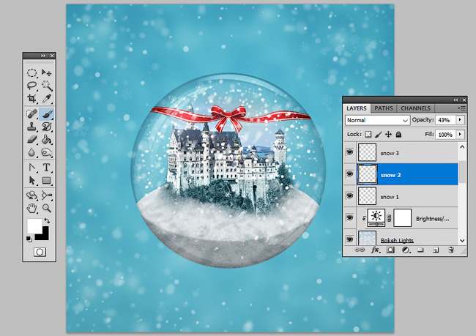
Task: Select the snow 1 layer name
Action: tap(390, 197)
